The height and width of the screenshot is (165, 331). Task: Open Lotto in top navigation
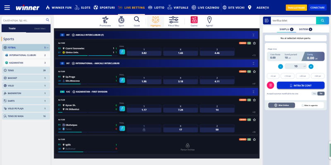[156, 7]
